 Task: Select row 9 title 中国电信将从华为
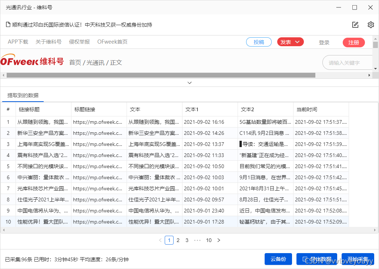[x=43, y=211]
